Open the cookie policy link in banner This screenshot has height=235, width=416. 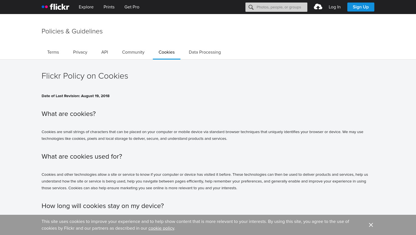pos(161,228)
